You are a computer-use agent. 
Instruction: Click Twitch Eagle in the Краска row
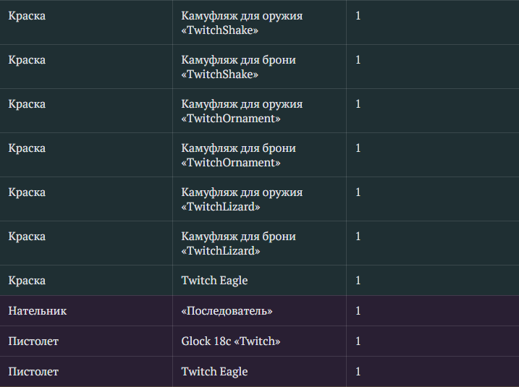pos(214,281)
